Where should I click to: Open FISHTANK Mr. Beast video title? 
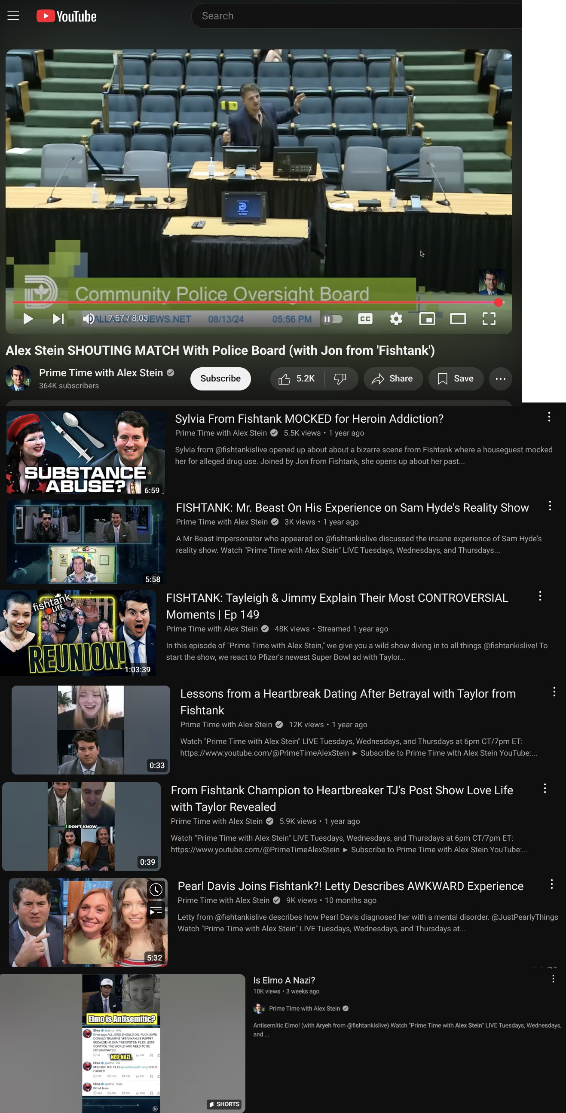coord(352,508)
